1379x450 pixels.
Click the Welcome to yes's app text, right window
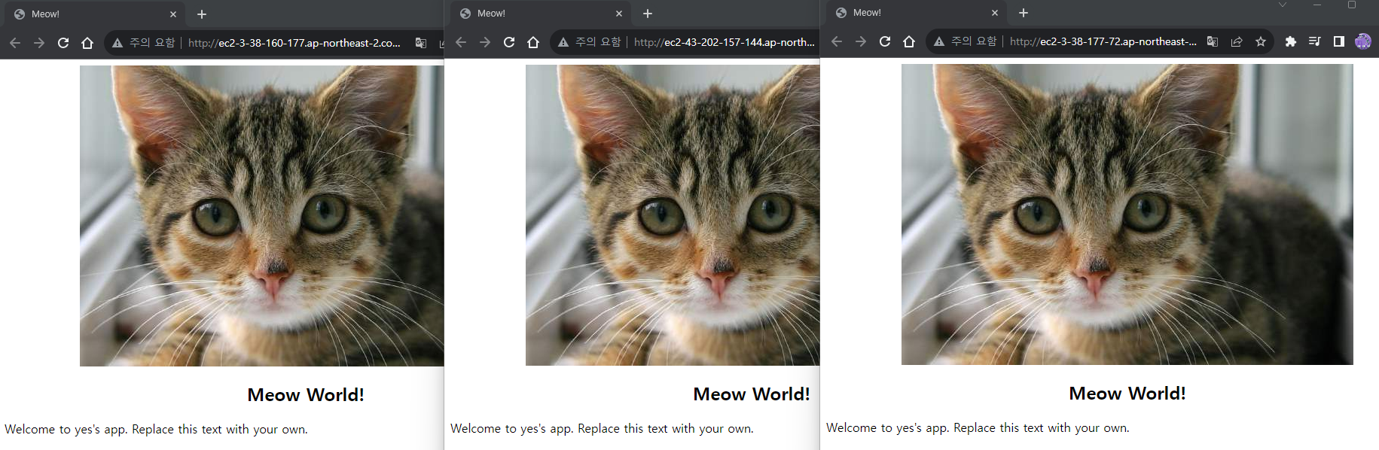(978, 428)
